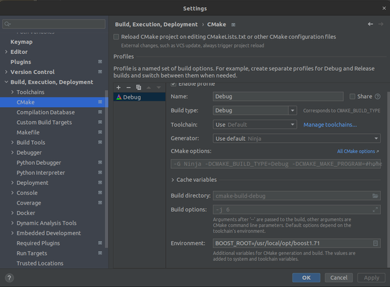Browse for build directory folder
This screenshot has width=390, height=287.
375,195
